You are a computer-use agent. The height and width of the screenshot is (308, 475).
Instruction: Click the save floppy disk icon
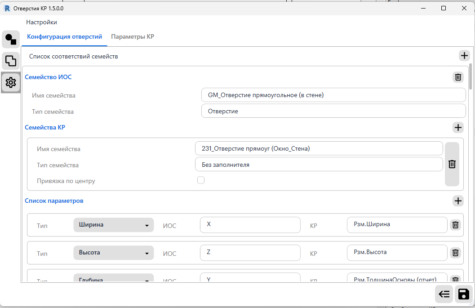coord(463,294)
